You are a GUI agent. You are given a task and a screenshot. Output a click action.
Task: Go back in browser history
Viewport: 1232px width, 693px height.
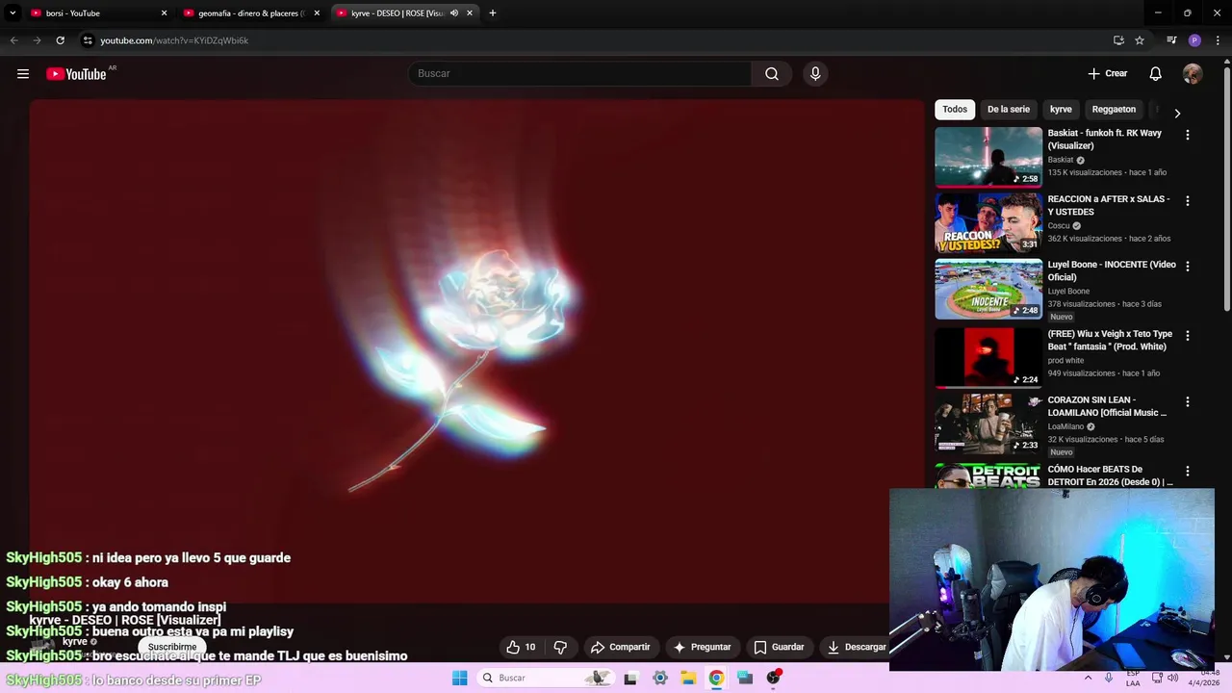coord(13,40)
